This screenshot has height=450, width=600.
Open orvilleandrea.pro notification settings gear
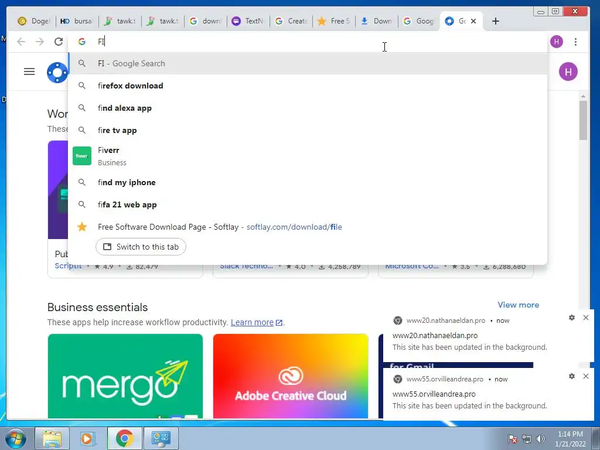(x=572, y=376)
